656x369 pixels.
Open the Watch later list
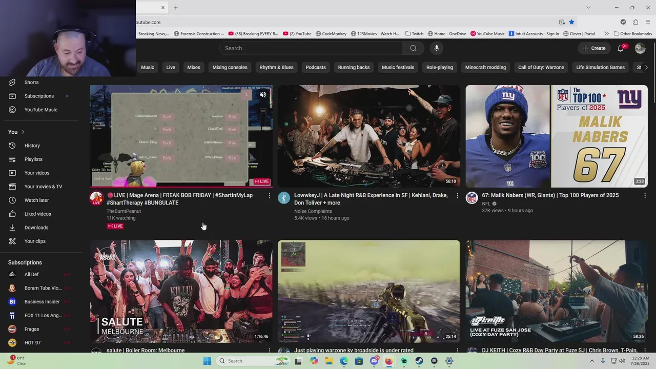[36, 200]
